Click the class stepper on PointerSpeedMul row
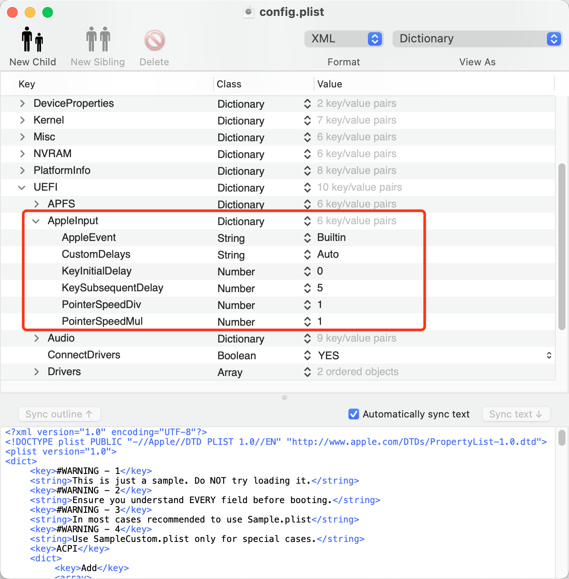569x579 pixels. 307,322
